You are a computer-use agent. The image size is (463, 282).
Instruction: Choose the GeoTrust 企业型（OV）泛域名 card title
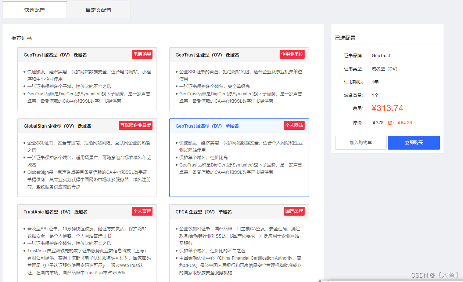pos(207,55)
